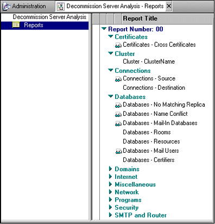Expand the Domains section

(x=110, y=169)
